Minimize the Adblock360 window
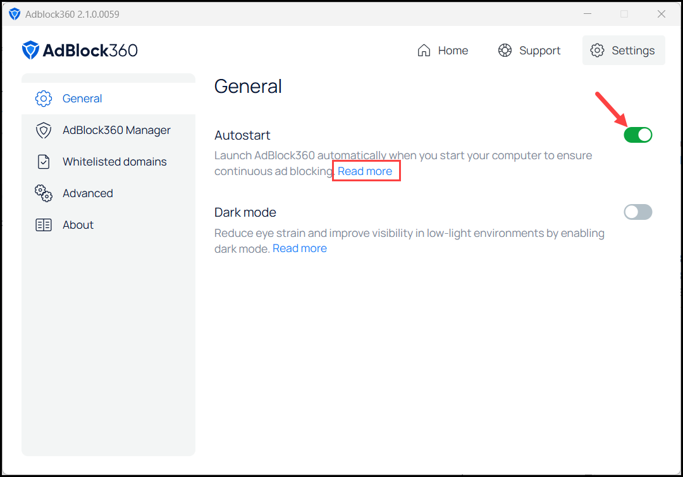683x477 pixels. [x=587, y=14]
